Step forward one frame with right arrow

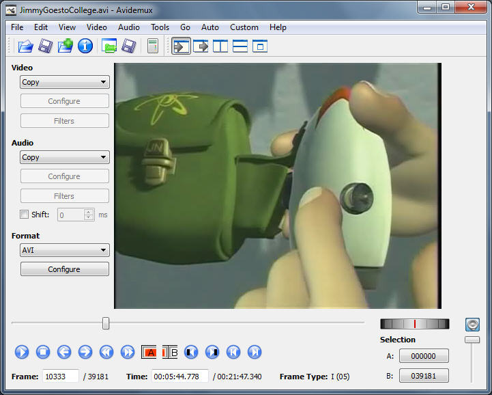click(85, 352)
